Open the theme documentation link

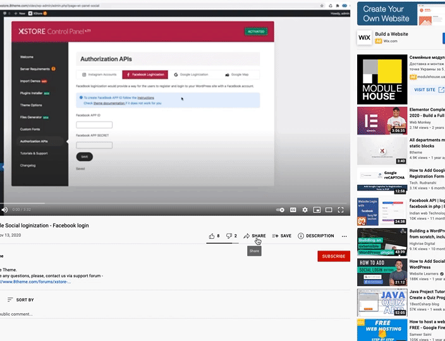pyautogui.click(x=109, y=103)
